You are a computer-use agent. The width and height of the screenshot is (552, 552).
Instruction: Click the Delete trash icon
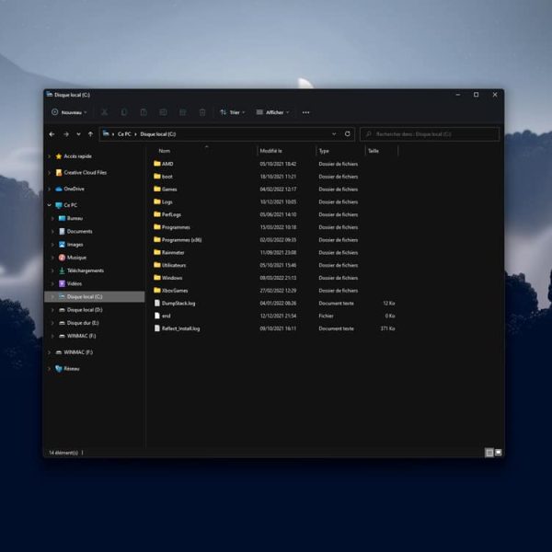[202, 112]
